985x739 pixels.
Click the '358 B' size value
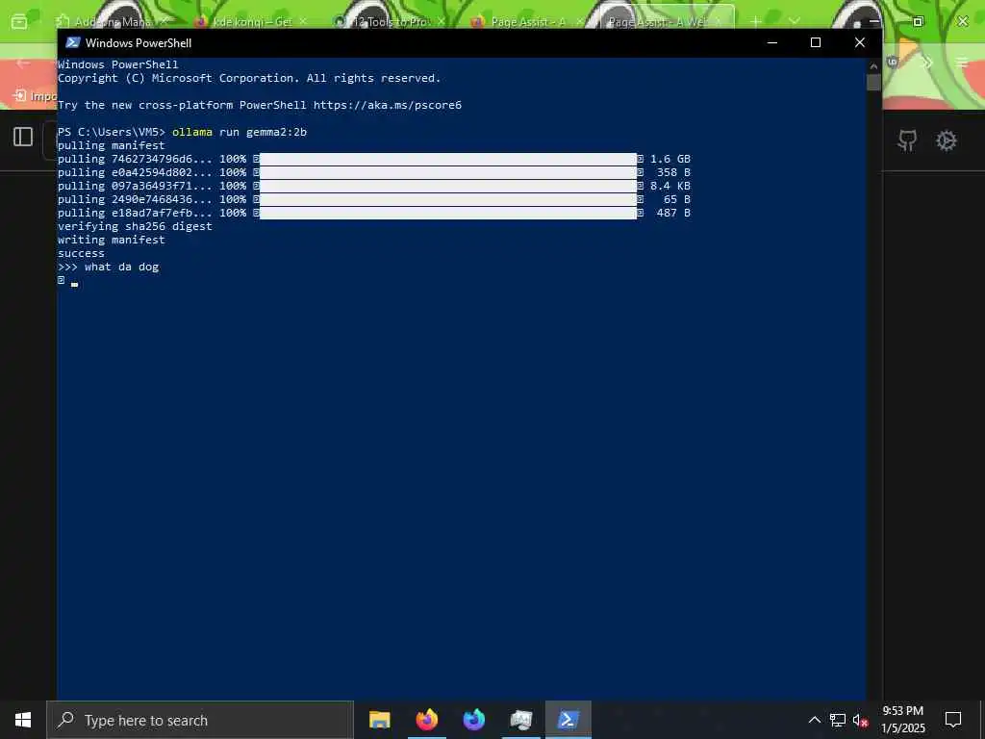click(673, 172)
